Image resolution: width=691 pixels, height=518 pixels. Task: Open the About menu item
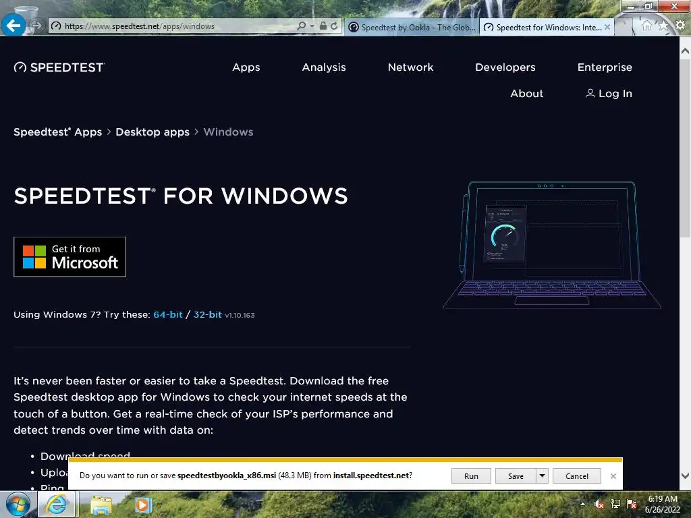pos(526,93)
